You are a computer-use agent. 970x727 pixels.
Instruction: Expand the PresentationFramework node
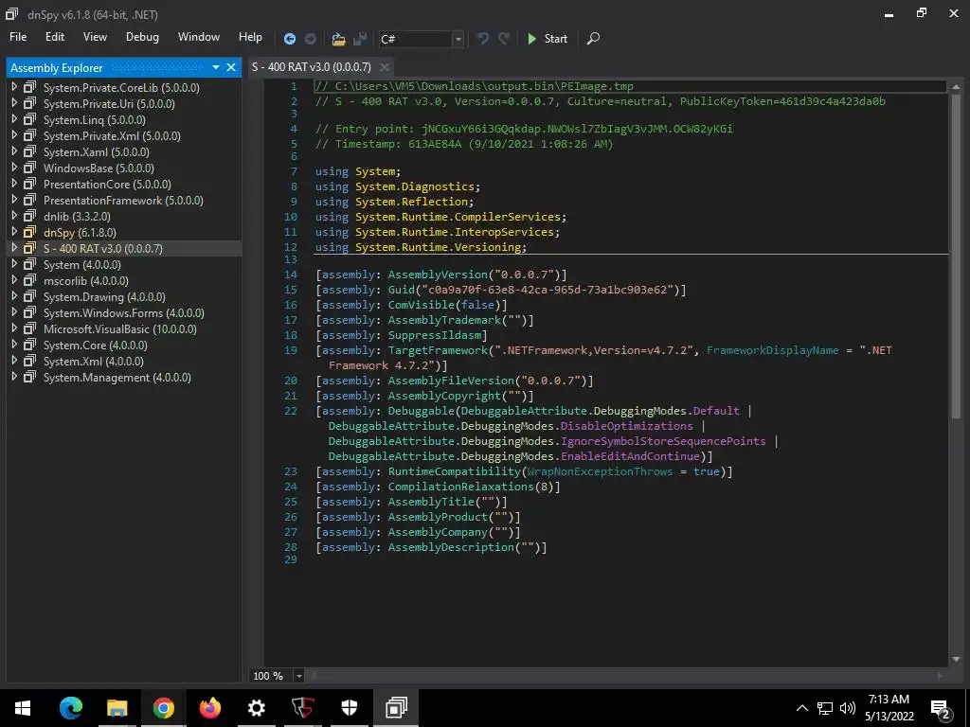pos(14,200)
